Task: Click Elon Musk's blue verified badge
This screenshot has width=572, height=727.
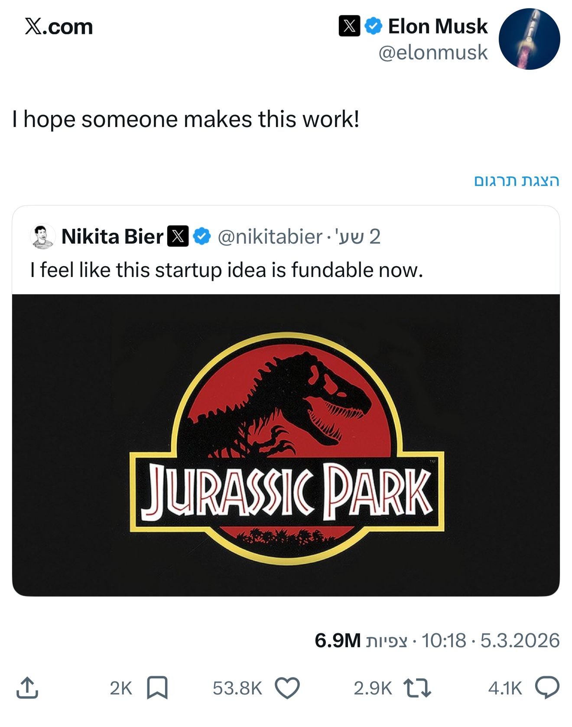Action: tap(373, 26)
